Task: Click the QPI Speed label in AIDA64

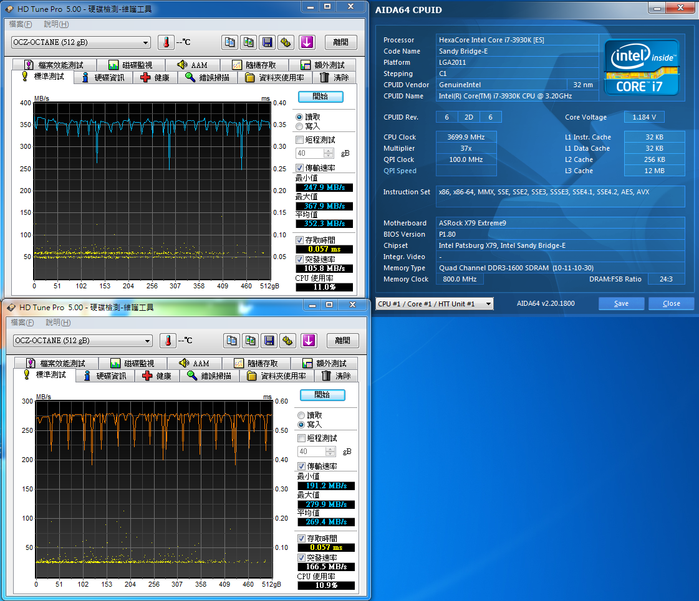Action: (400, 171)
